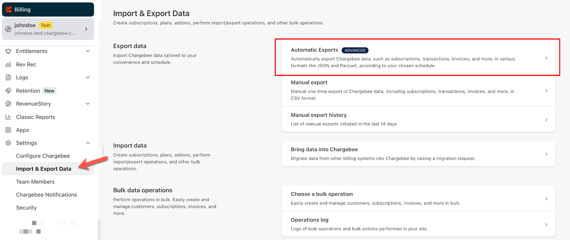This screenshot has height=240, width=570.
Task: Click the Logs document icon
Action: (x=8, y=77)
